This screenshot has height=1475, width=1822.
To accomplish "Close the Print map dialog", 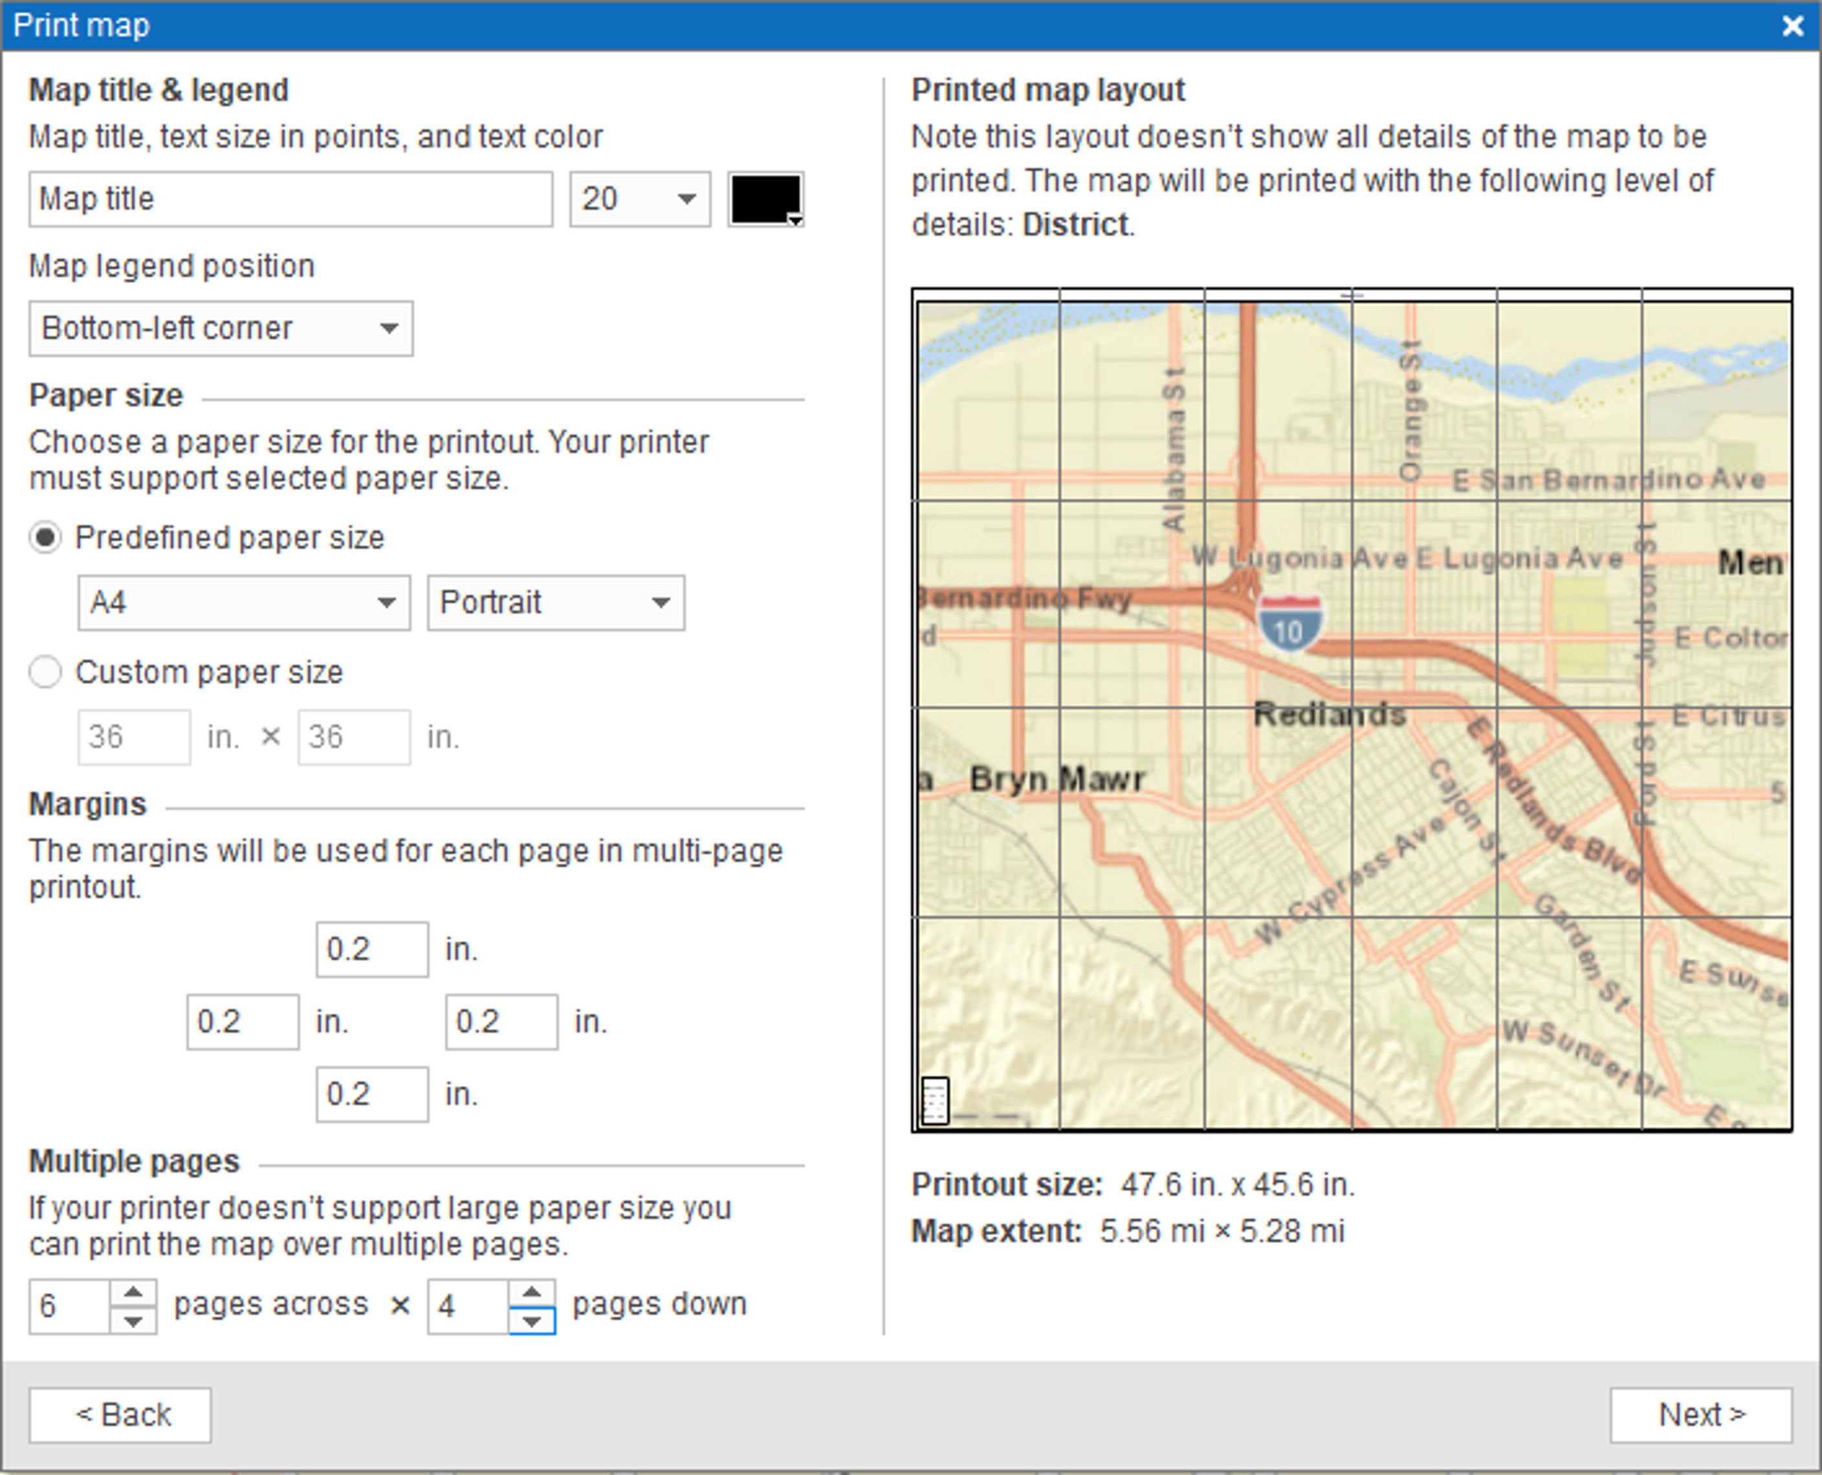I will point(1793,25).
